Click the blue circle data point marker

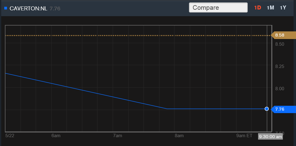point(267,109)
